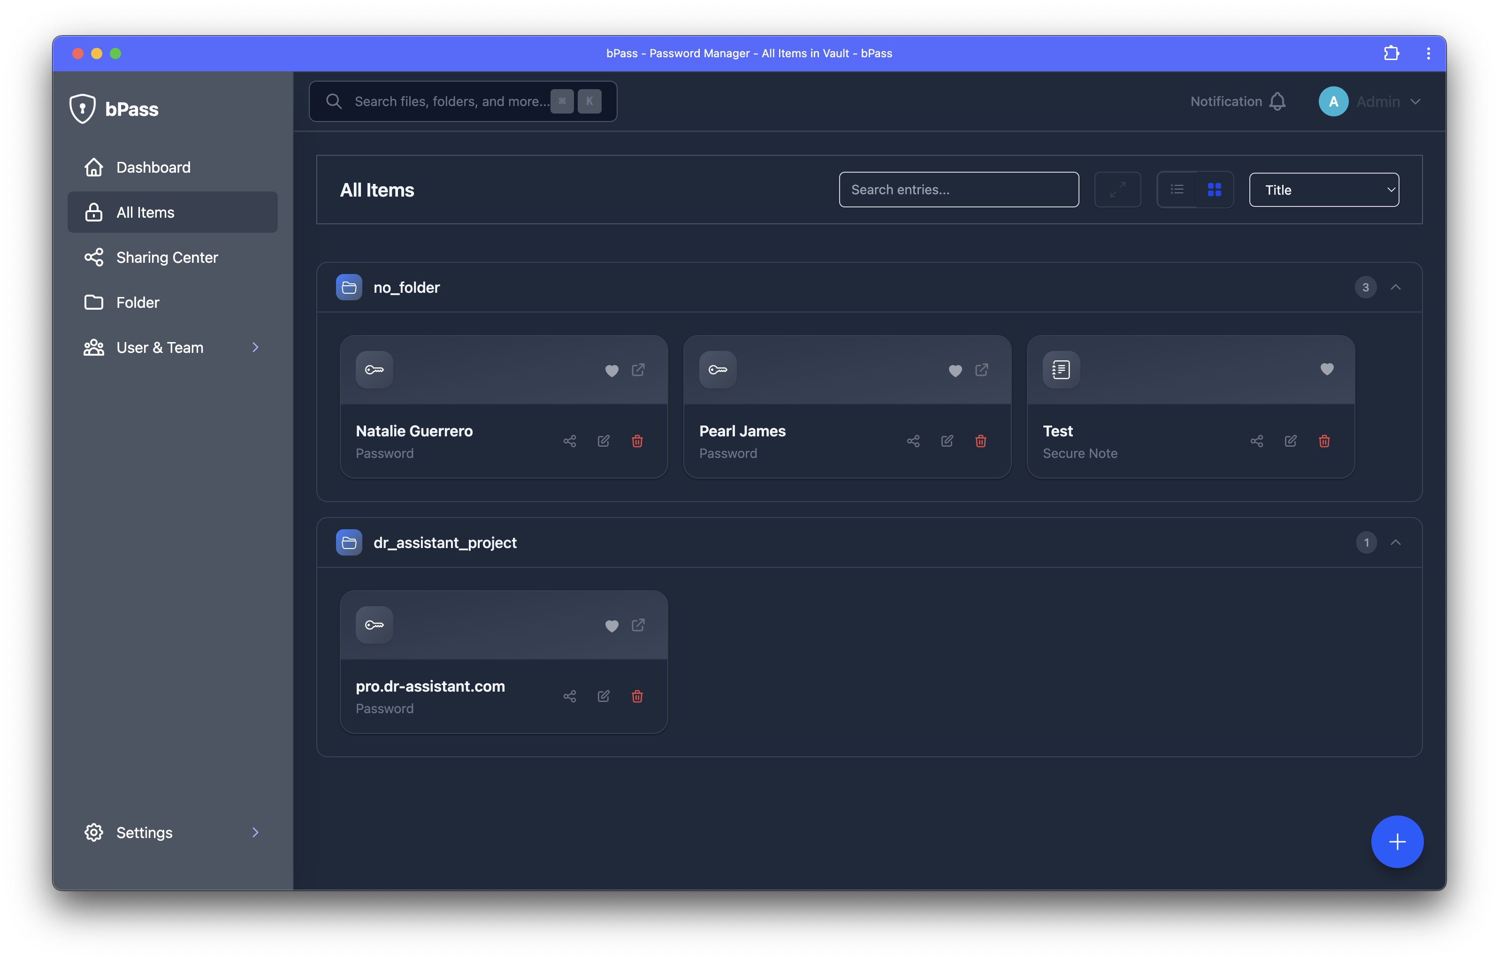Delete the Natalie Guerrero password entry
This screenshot has width=1499, height=960.
[637, 442]
